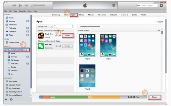Install the Trials Frontier app
Viewport: 171px width, 106px height.
point(68,35)
